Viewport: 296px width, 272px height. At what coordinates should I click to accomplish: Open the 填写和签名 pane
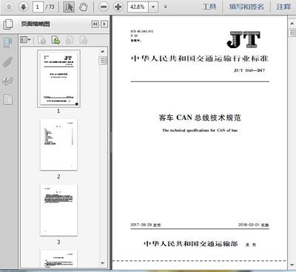coord(246,7)
